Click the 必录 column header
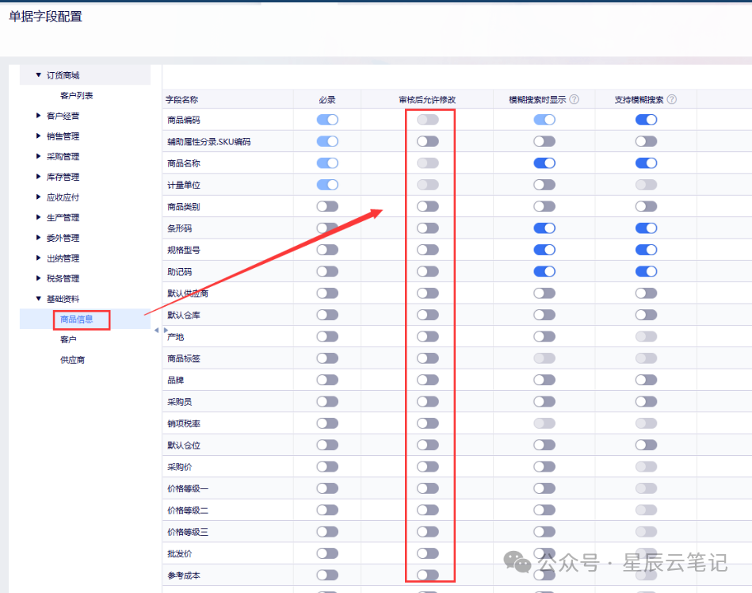 click(x=327, y=100)
